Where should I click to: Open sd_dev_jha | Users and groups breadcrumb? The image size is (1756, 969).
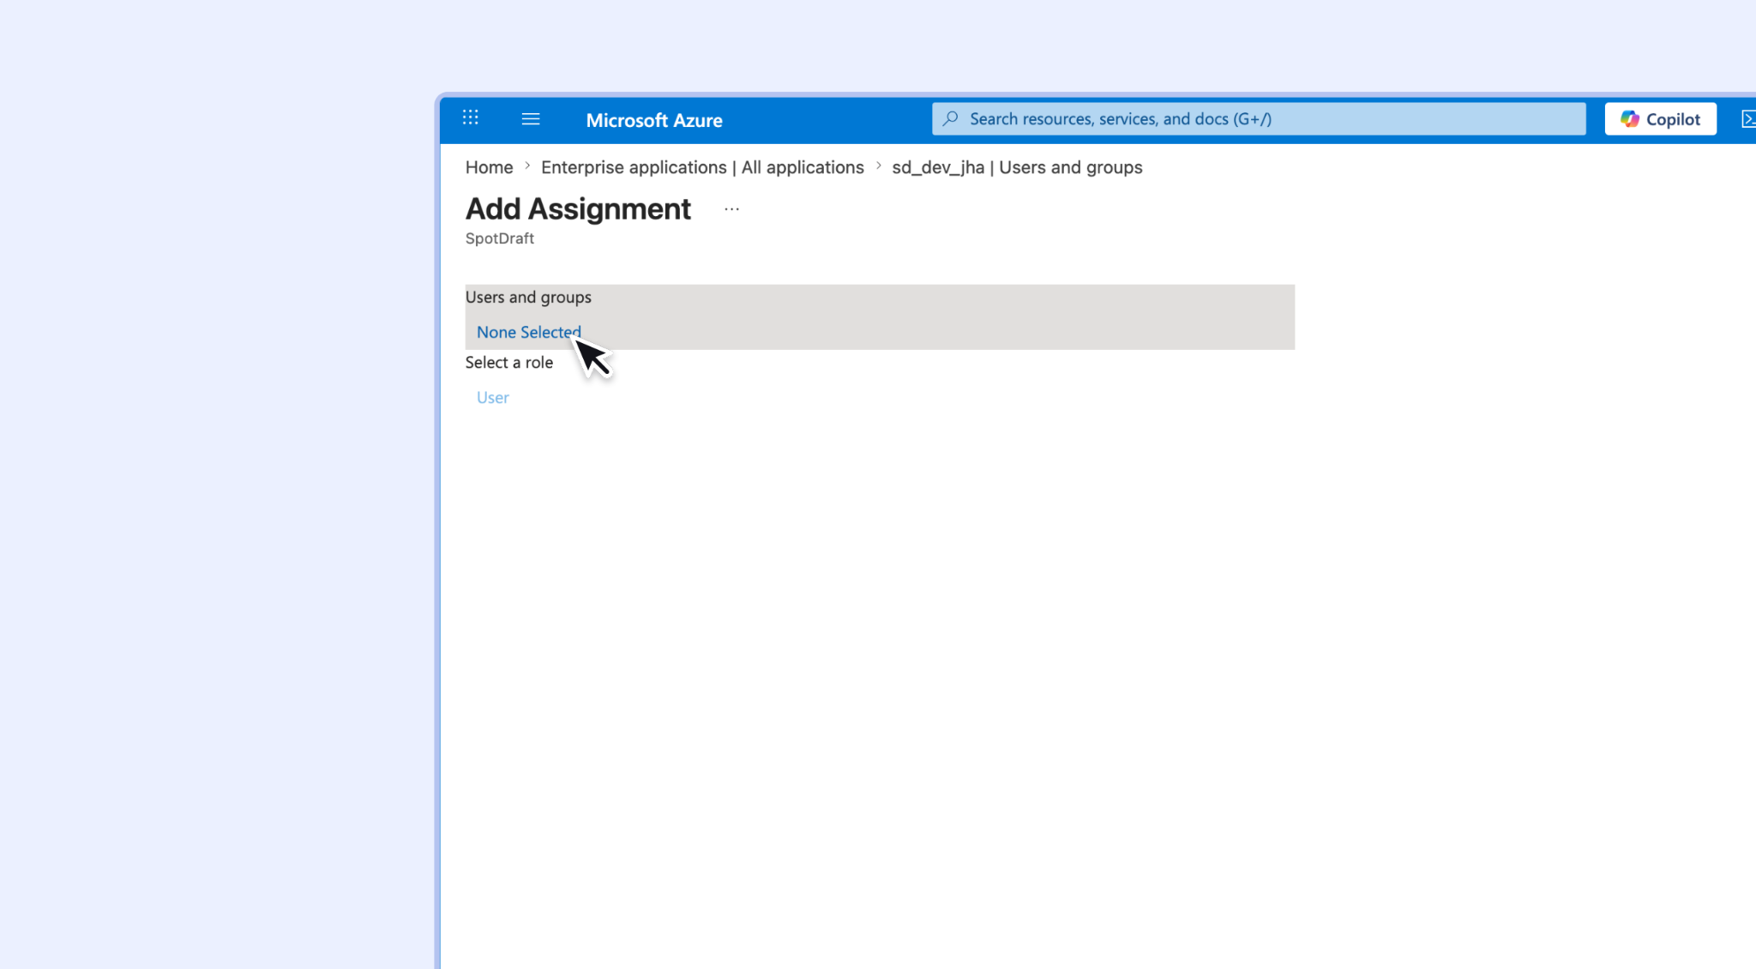[x=1017, y=167]
